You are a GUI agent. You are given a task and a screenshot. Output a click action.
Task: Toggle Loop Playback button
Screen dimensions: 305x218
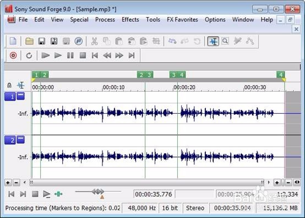(x=29, y=55)
